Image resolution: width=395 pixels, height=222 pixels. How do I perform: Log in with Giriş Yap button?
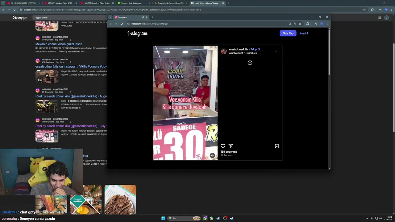coord(288,33)
